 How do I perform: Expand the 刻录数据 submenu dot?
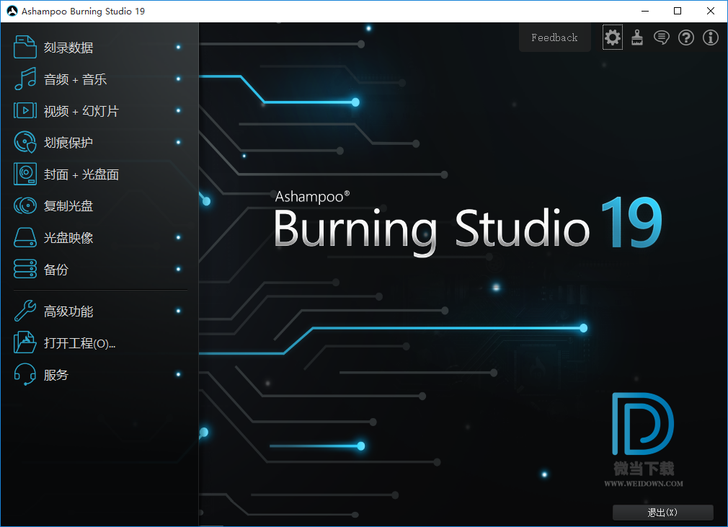(x=178, y=47)
